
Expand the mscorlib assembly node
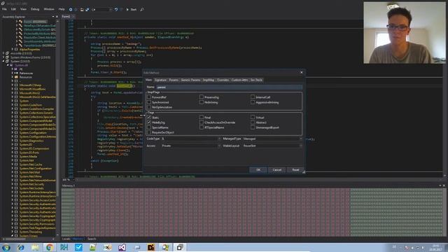pos(3,53)
